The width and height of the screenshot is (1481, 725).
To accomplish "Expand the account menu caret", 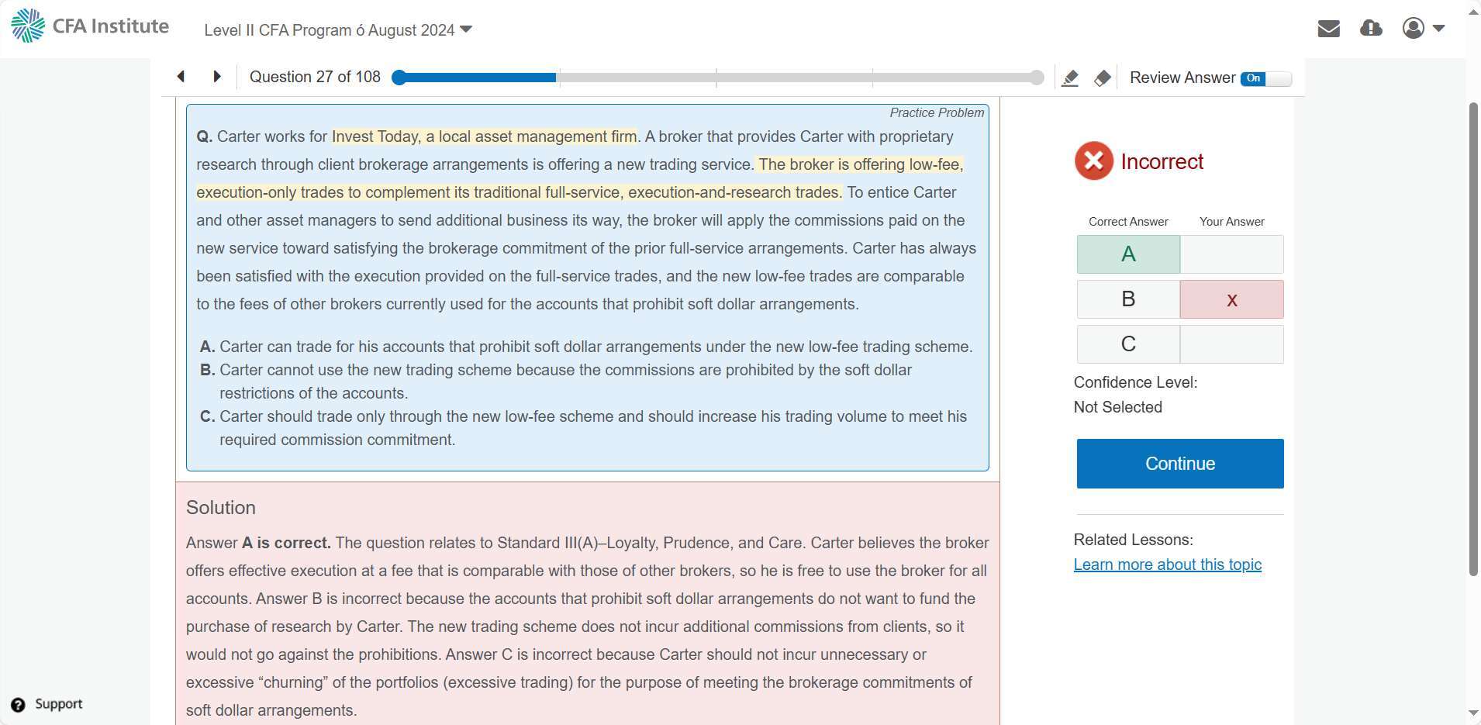I will point(1439,29).
